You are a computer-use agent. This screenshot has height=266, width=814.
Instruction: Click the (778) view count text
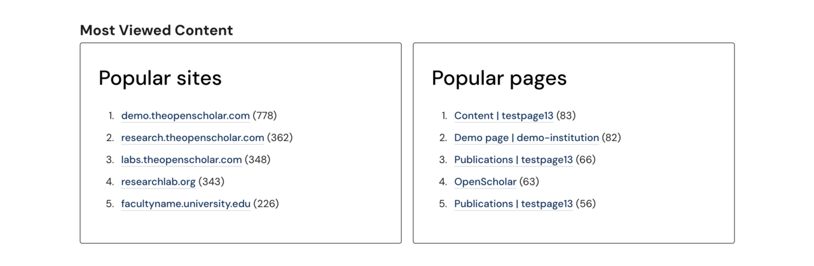(x=265, y=116)
